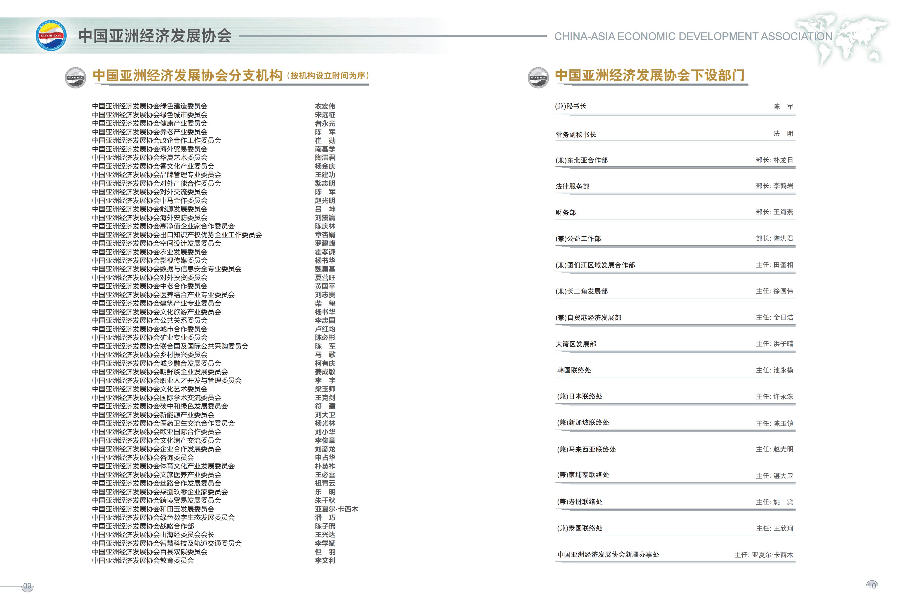The image size is (901, 611).
Task: Click the name 魏勇基
Action: point(325,269)
